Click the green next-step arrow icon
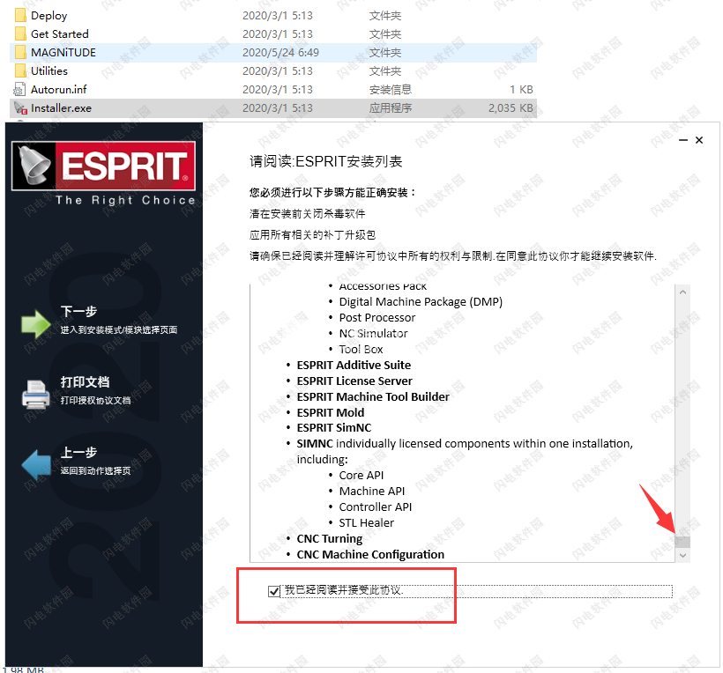Image resolution: width=723 pixels, height=673 pixels. pos(36,323)
